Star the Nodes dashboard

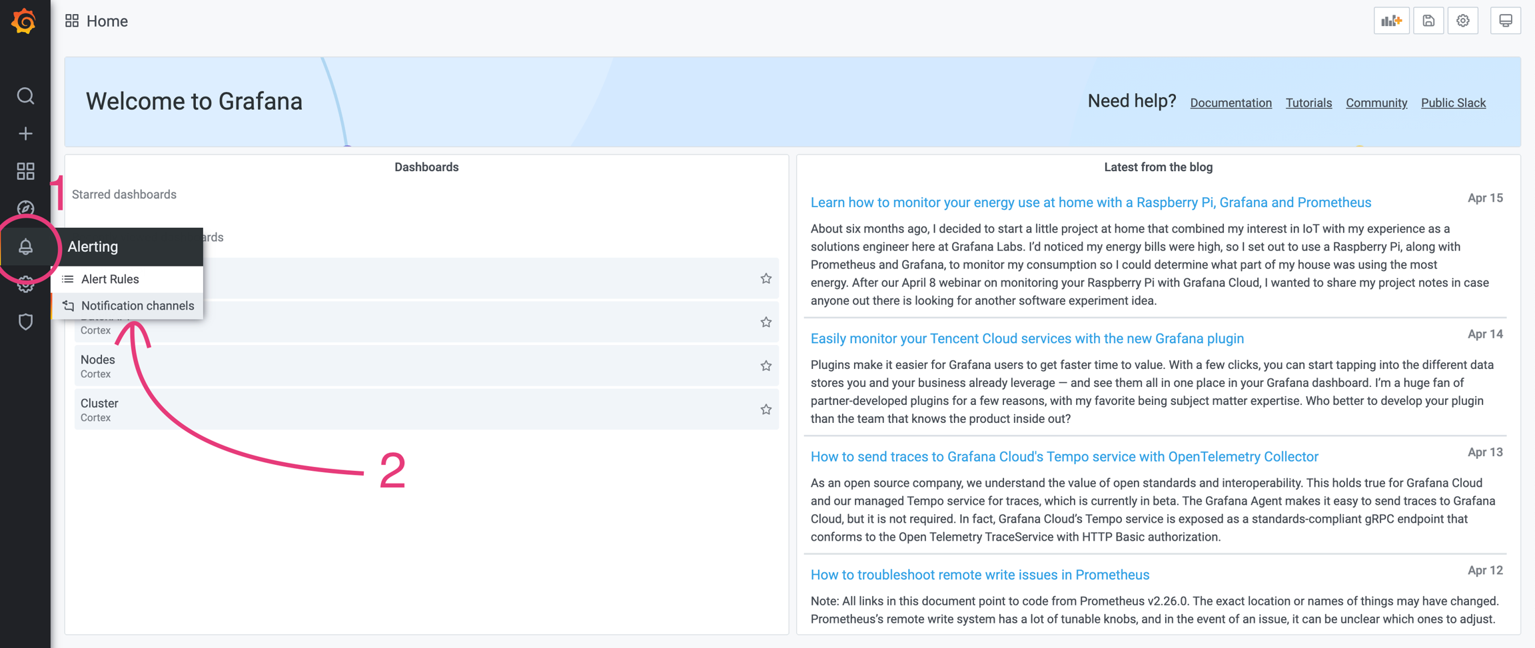click(766, 366)
